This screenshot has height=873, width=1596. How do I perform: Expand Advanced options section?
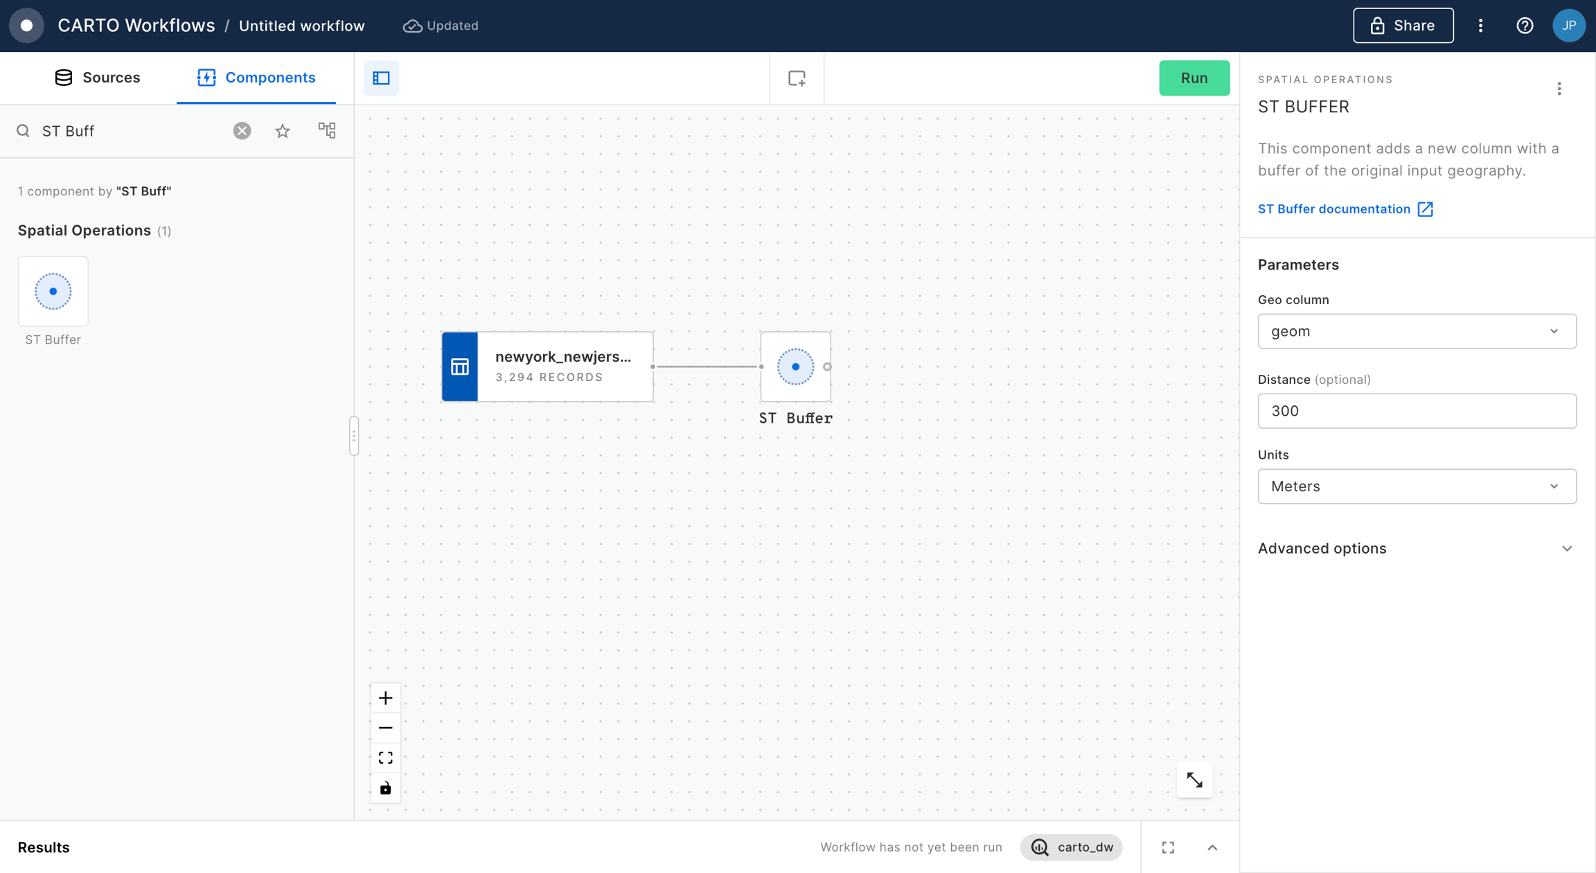point(1417,549)
